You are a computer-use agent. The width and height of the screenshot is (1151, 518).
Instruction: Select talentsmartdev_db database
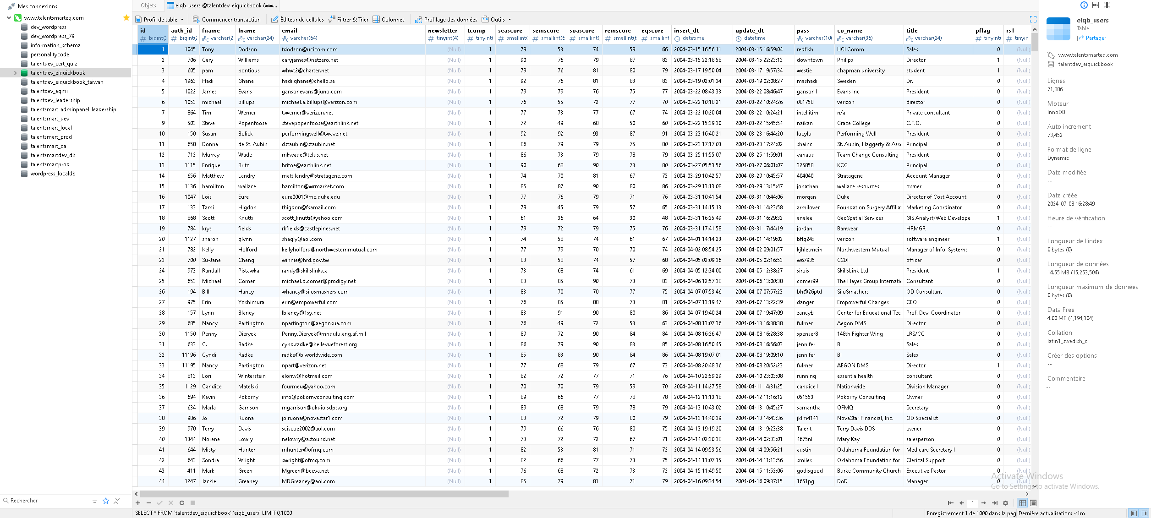point(53,155)
